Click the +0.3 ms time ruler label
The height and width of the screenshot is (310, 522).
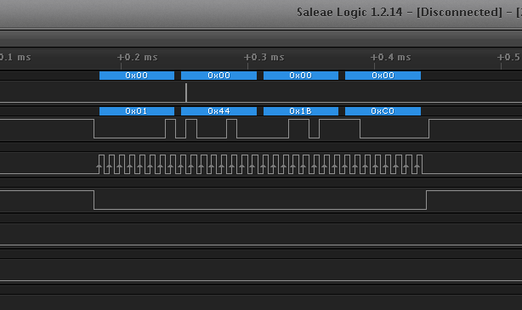click(264, 57)
